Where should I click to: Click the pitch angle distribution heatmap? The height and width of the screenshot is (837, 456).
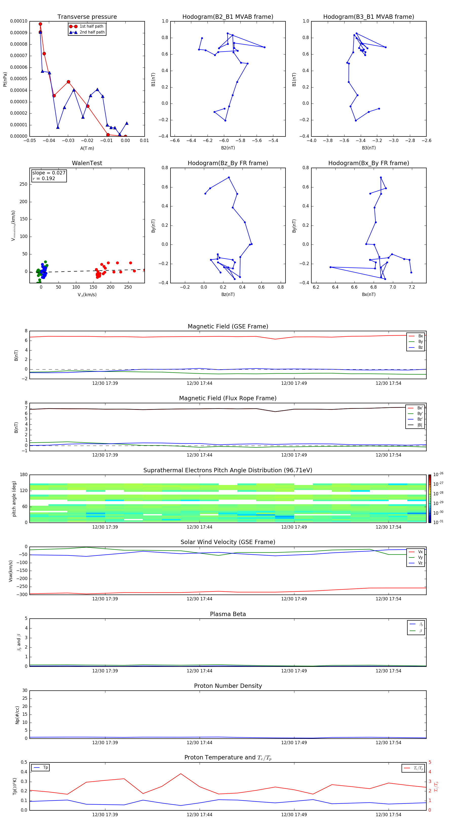pyautogui.click(x=228, y=499)
